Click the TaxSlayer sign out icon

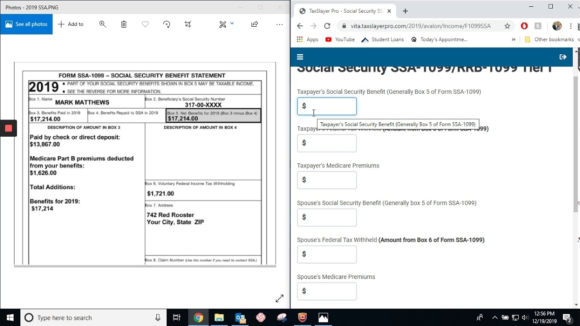pyautogui.click(x=563, y=57)
